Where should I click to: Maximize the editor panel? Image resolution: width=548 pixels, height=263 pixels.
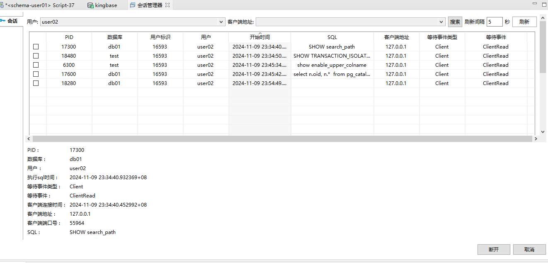543,4
